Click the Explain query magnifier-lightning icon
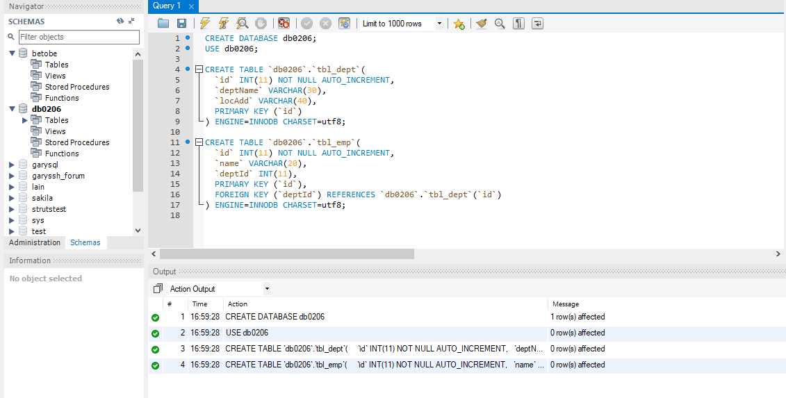Viewport: 786px width, 398px height. (x=243, y=24)
